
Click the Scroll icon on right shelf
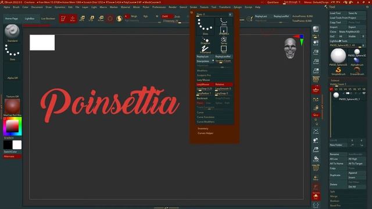[x=316, y=43]
